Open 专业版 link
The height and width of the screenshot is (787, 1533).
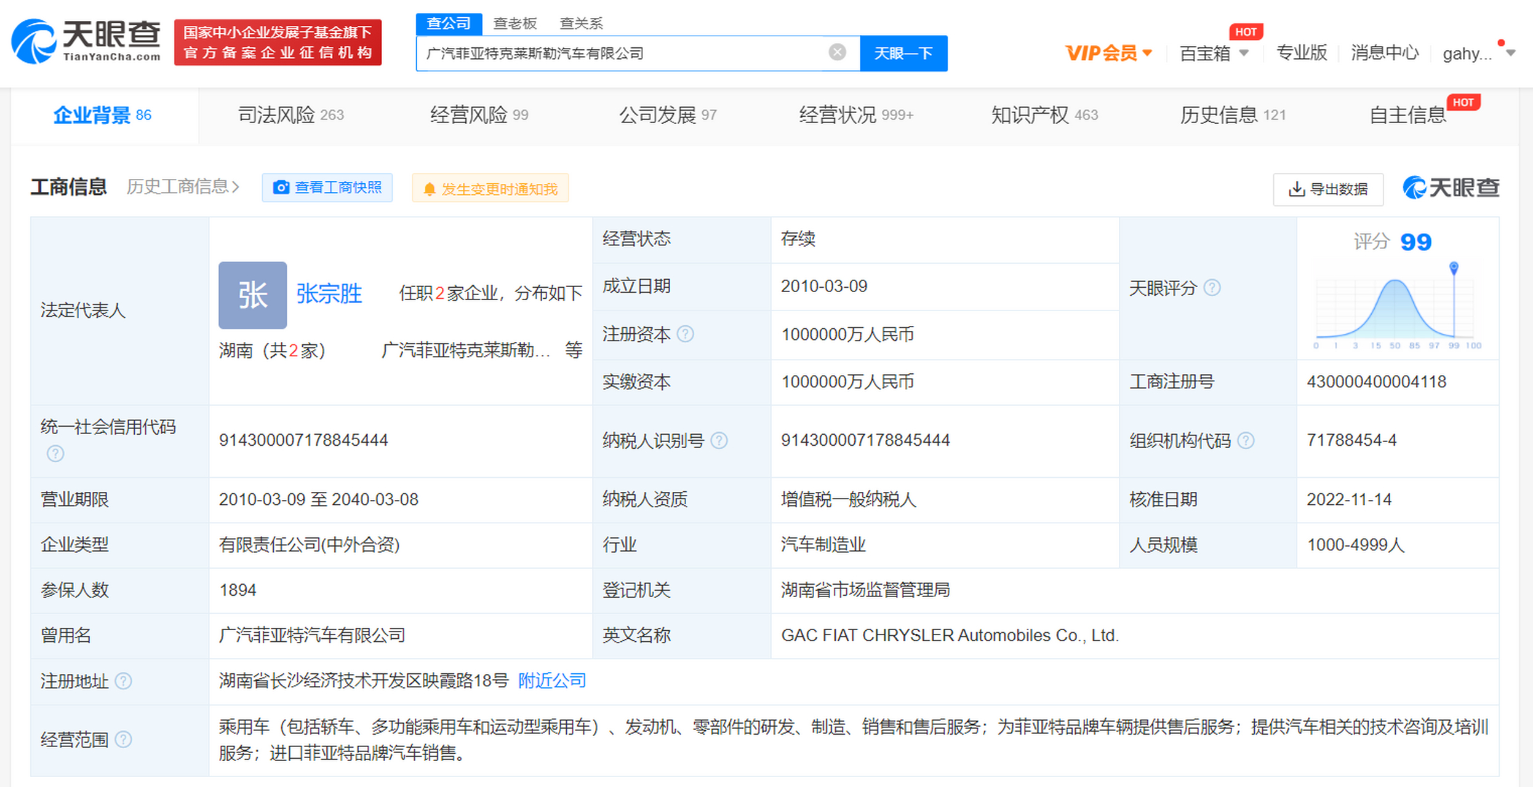(1302, 53)
